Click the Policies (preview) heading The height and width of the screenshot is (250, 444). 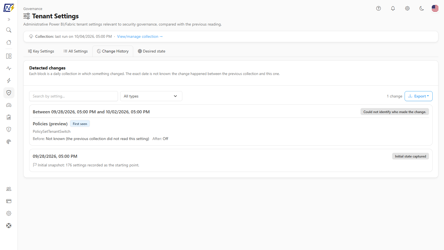[x=50, y=124]
